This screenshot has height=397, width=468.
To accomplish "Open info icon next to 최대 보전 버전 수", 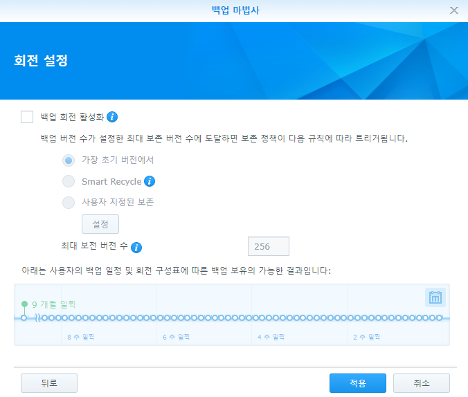I will coord(136,248).
